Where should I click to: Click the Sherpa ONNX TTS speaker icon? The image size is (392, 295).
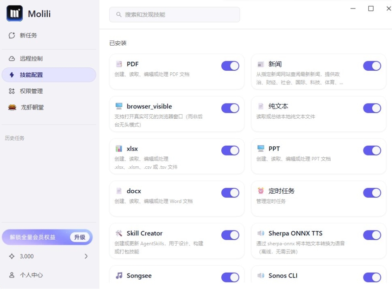pos(261,233)
